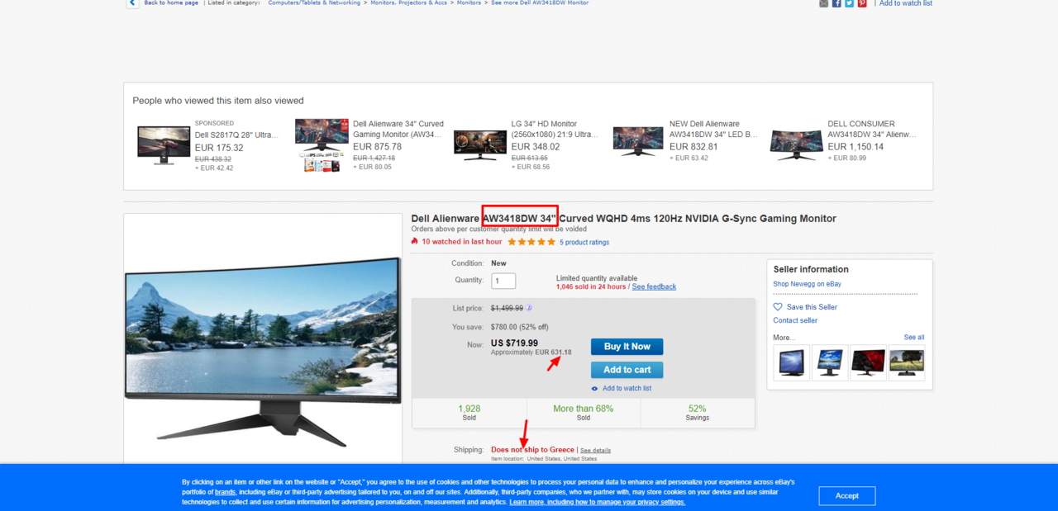Open Learn more privacy settings link
1058x511 pixels.
click(597, 502)
